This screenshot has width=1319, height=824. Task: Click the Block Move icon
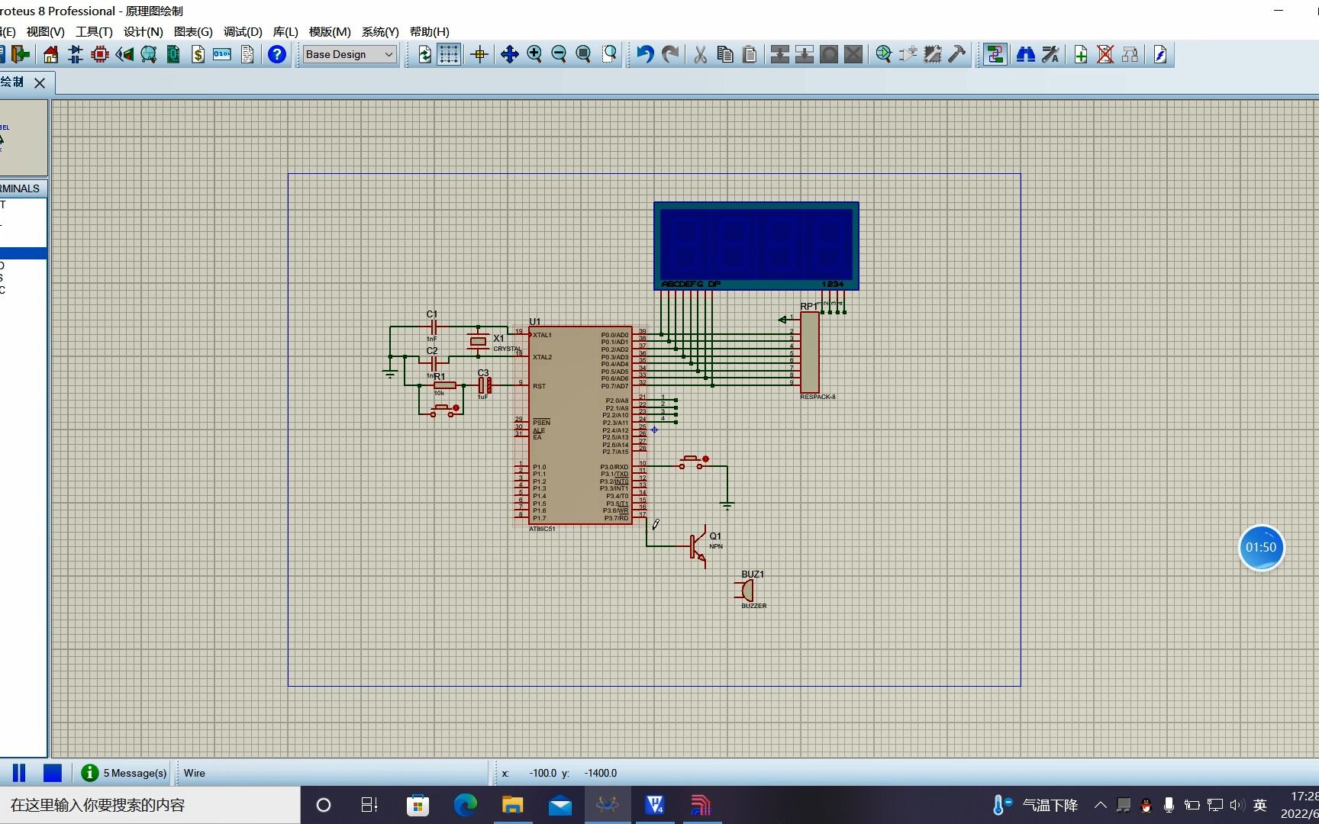click(804, 54)
